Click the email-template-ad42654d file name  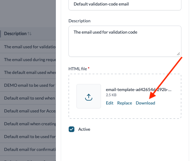138,90
